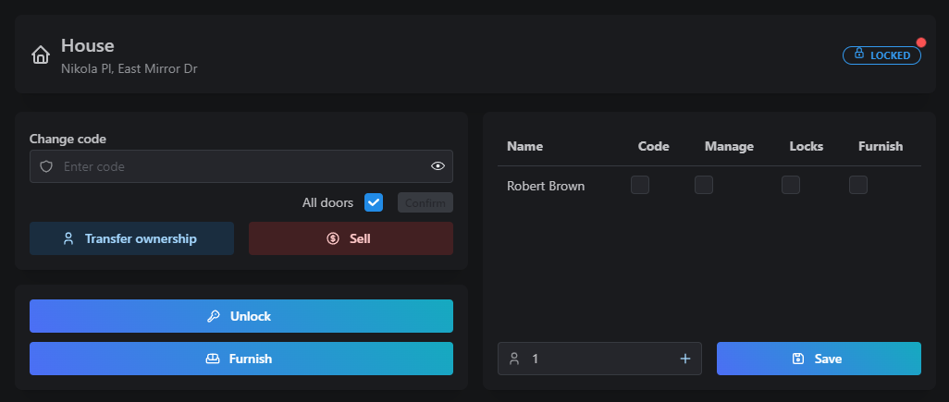Viewport: 949px width, 402px height.
Task: Click the person icon in player ID field
Action: pyautogui.click(x=514, y=359)
